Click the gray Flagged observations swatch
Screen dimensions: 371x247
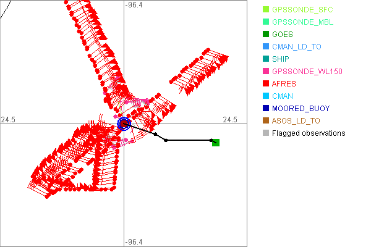pyautogui.click(x=266, y=133)
